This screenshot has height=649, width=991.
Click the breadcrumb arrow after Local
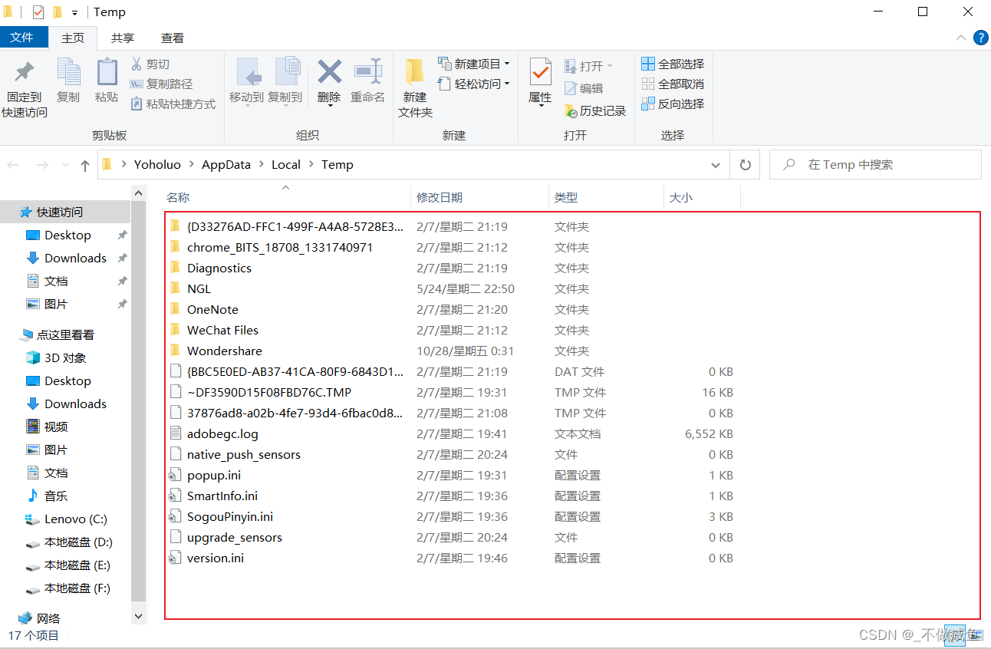(311, 164)
